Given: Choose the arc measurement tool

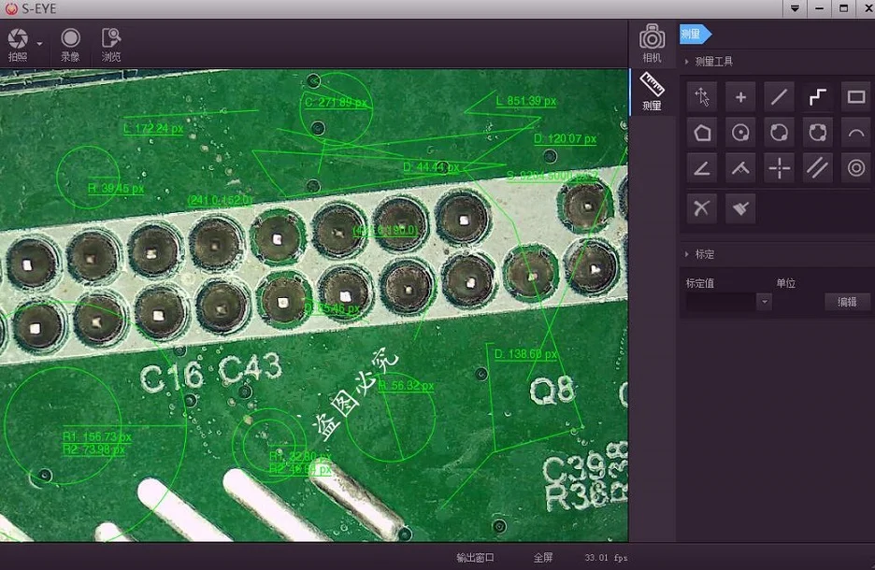Looking at the screenshot, I should [855, 133].
